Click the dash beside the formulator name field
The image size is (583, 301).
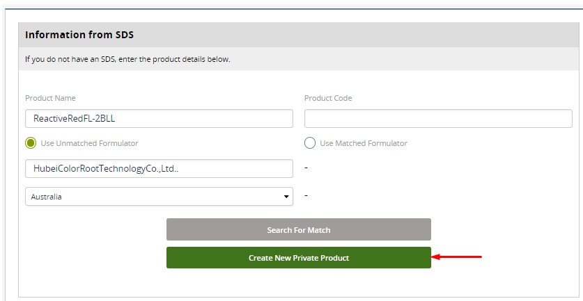point(306,168)
